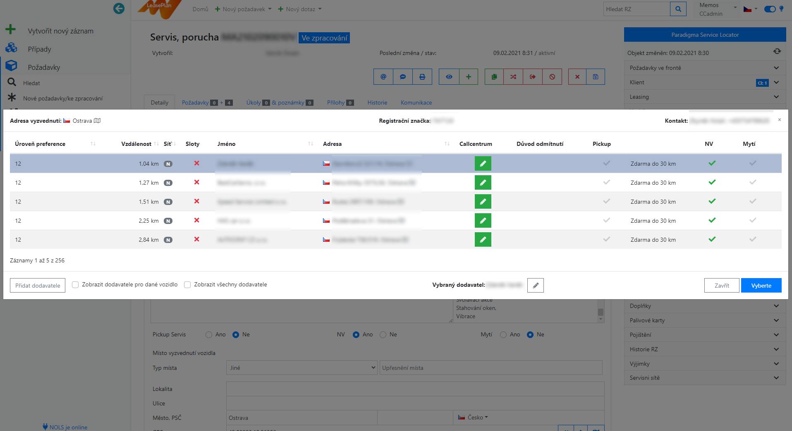The width and height of the screenshot is (792, 431).
Task: Click the eye preview icon button
Action: 449,77
